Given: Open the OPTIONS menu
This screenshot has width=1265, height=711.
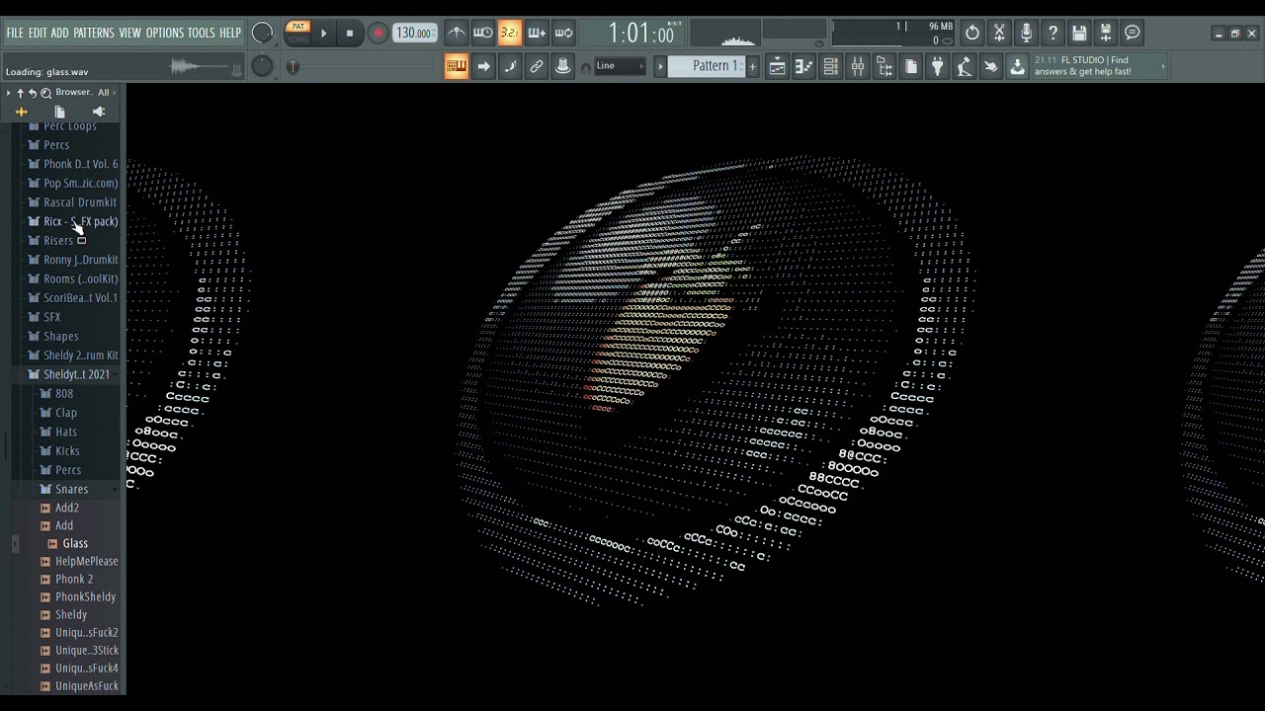Looking at the screenshot, I should tap(165, 34).
